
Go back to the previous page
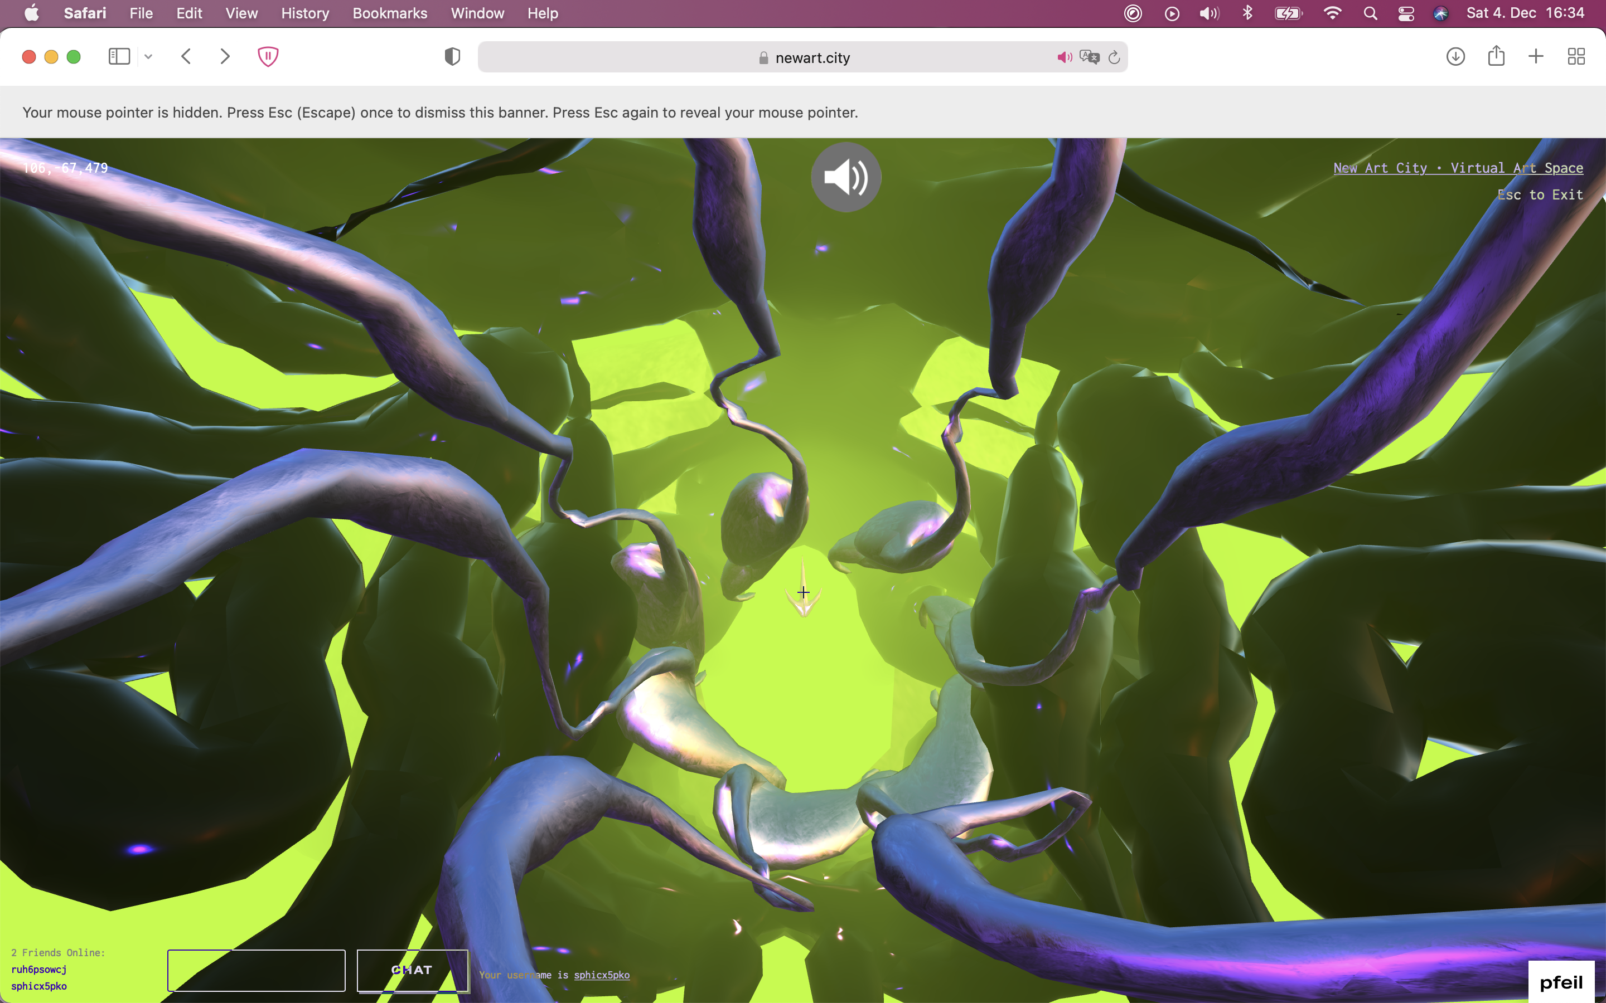[x=186, y=56]
